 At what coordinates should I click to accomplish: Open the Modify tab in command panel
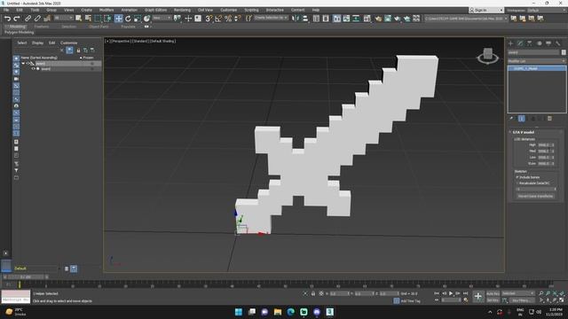(x=520, y=43)
